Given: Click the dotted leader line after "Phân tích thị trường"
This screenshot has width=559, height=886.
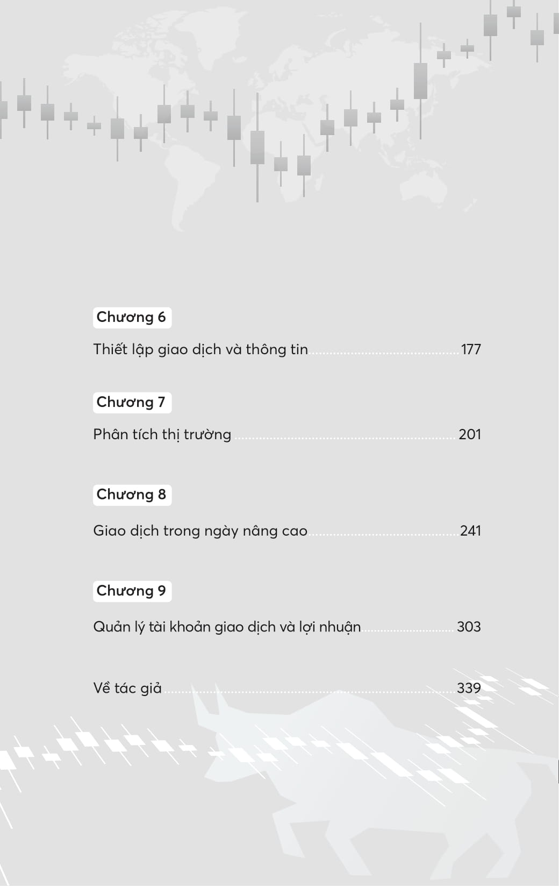Looking at the screenshot, I should click(344, 437).
